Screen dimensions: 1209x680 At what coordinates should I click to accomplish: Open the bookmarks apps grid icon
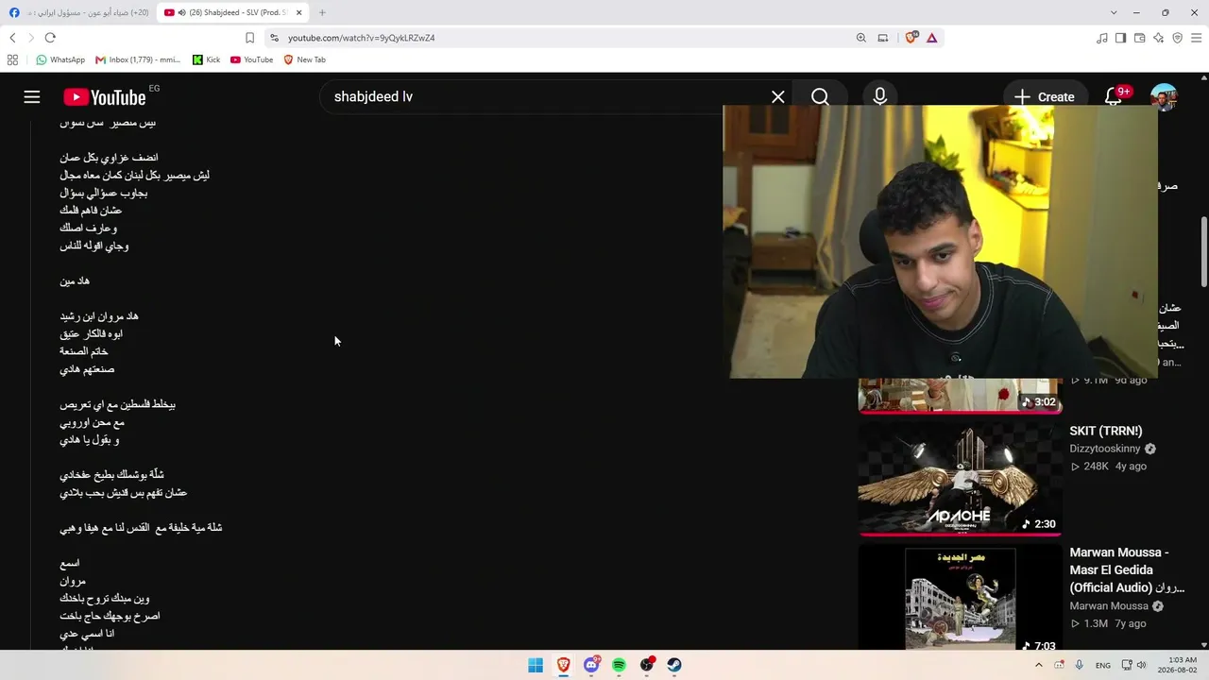12,59
